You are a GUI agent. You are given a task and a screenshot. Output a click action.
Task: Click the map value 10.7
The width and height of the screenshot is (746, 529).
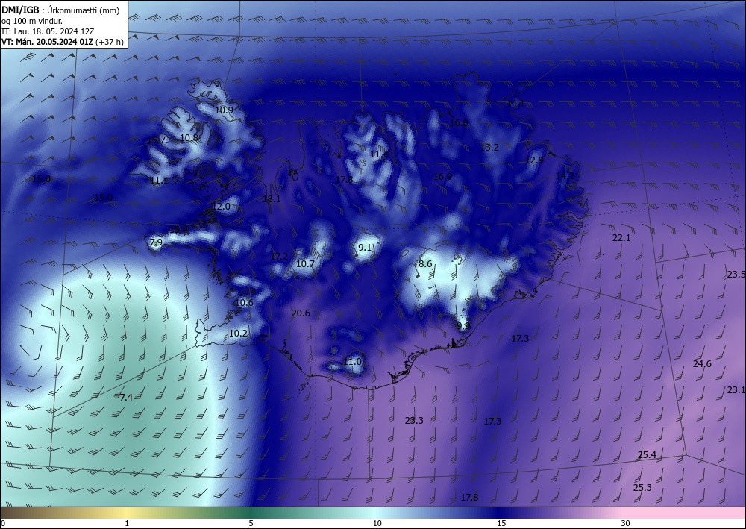(x=305, y=263)
